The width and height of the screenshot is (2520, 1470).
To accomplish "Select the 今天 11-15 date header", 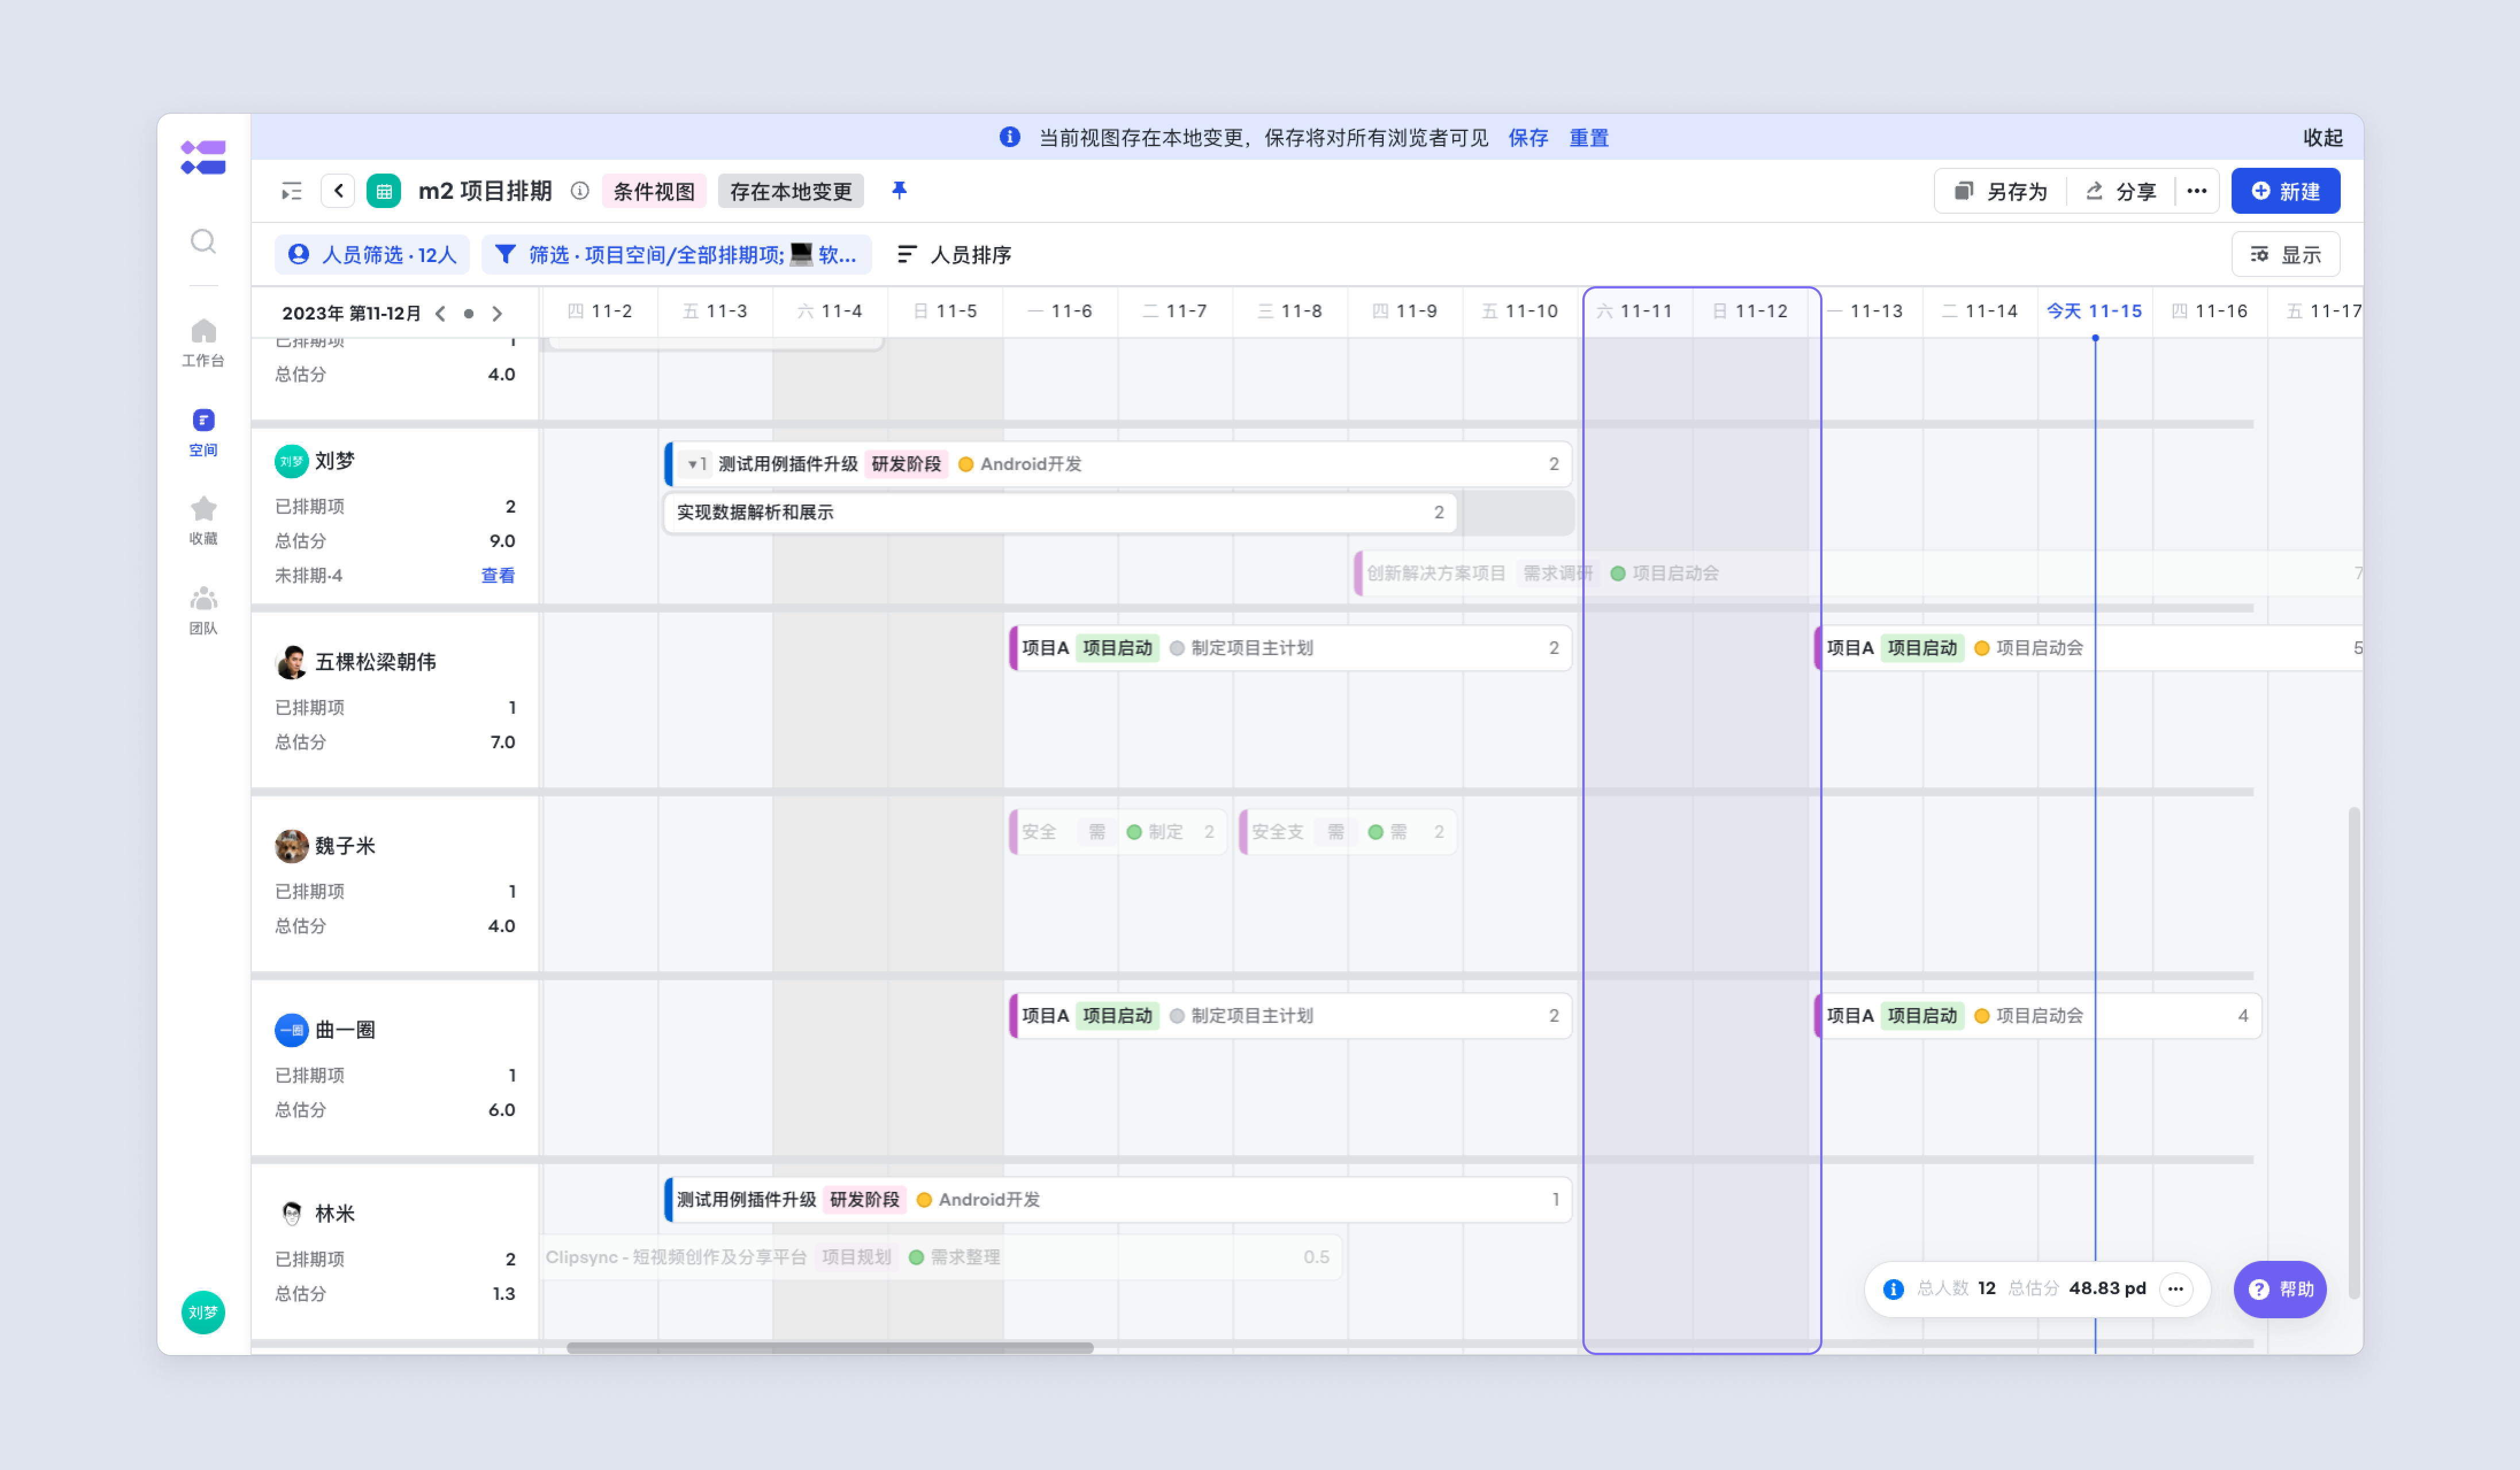I will point(2094,311).
